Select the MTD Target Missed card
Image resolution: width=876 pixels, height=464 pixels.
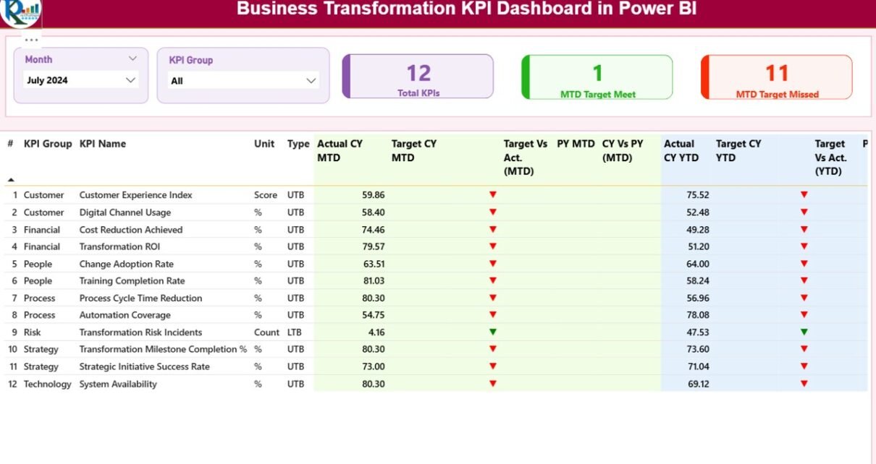(x=777, y=77)
